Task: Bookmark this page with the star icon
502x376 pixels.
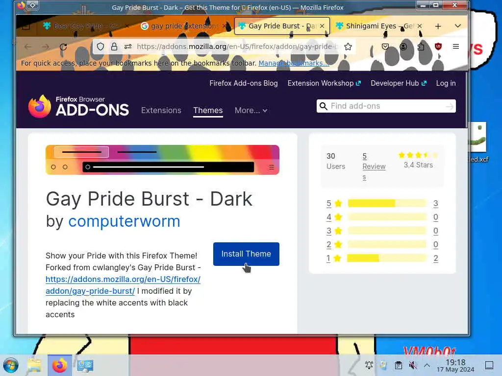Action: (348, 47)
